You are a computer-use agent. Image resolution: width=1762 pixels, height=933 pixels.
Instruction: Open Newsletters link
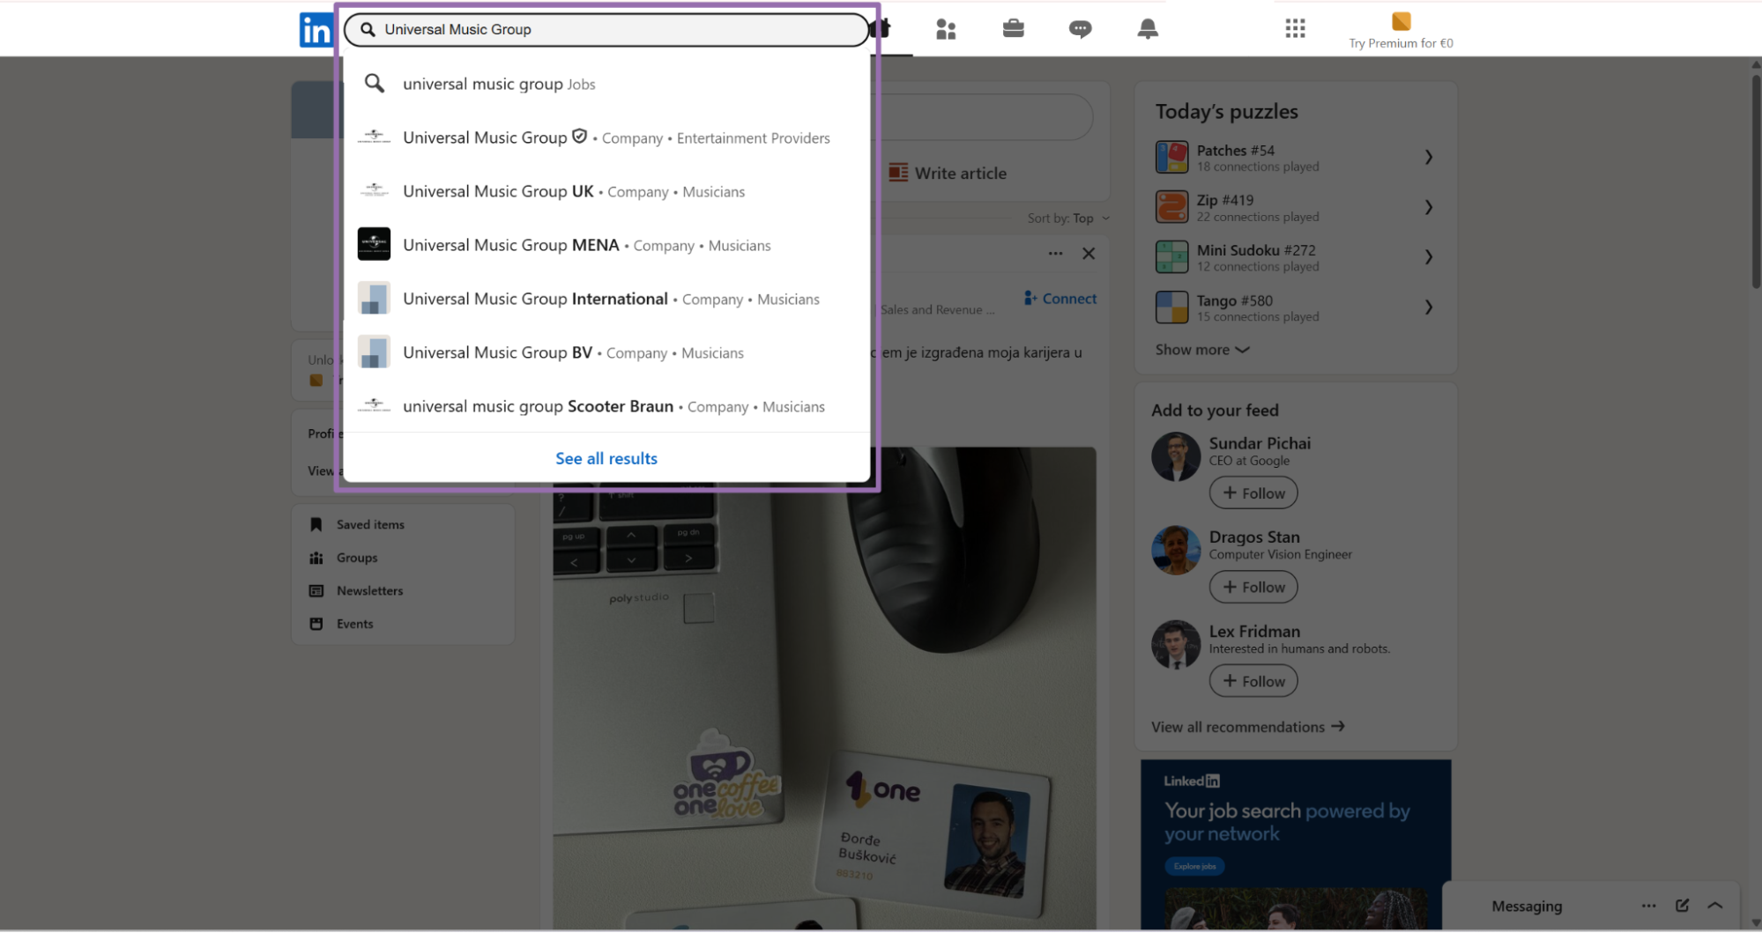pyautogui.click(x=369, y=591)
